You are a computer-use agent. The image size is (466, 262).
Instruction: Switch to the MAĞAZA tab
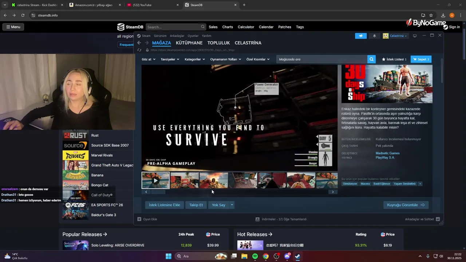pyautogui.click(x=161, y=43)
